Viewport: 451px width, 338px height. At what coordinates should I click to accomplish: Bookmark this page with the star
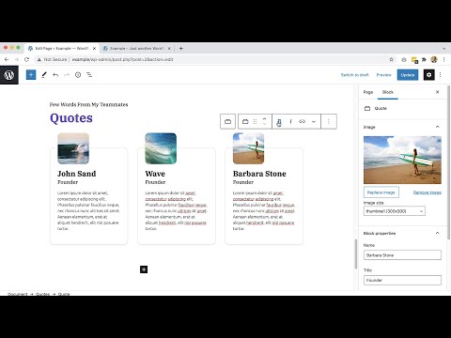tap(391, 59)
